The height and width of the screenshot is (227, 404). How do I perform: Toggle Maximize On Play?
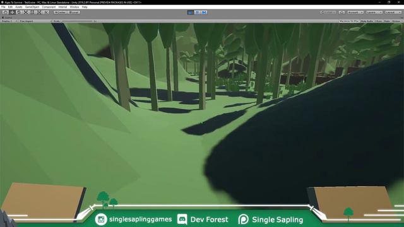click(349, 21)
